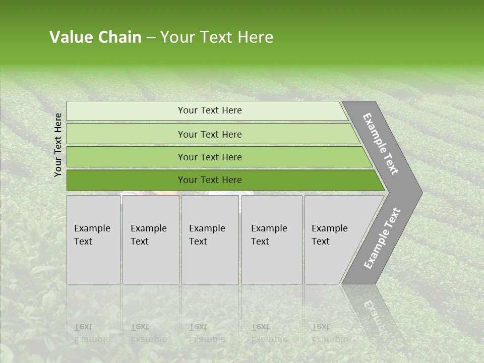Click the middle "Example Text" box

tap(209, 239)
